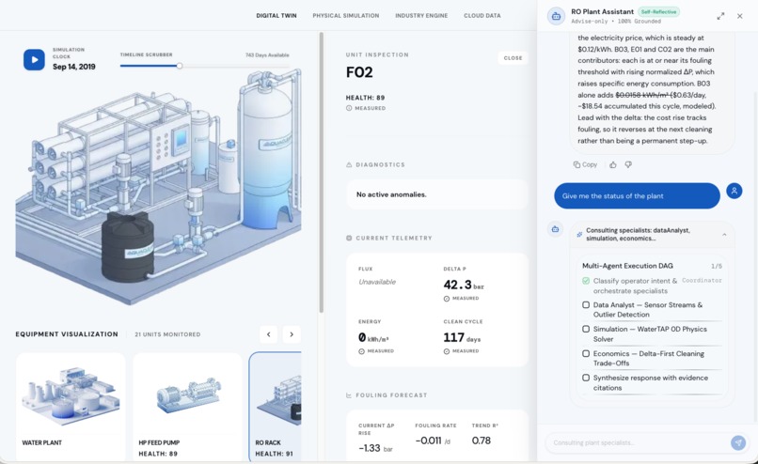Click the '42.3 bar' Delta P value

(463, 285)
